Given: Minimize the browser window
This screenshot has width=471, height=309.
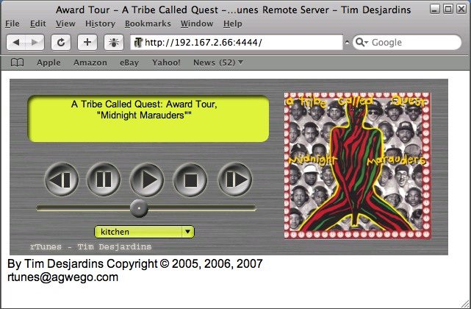Looking at the screenshot, I should coord(435,9).
